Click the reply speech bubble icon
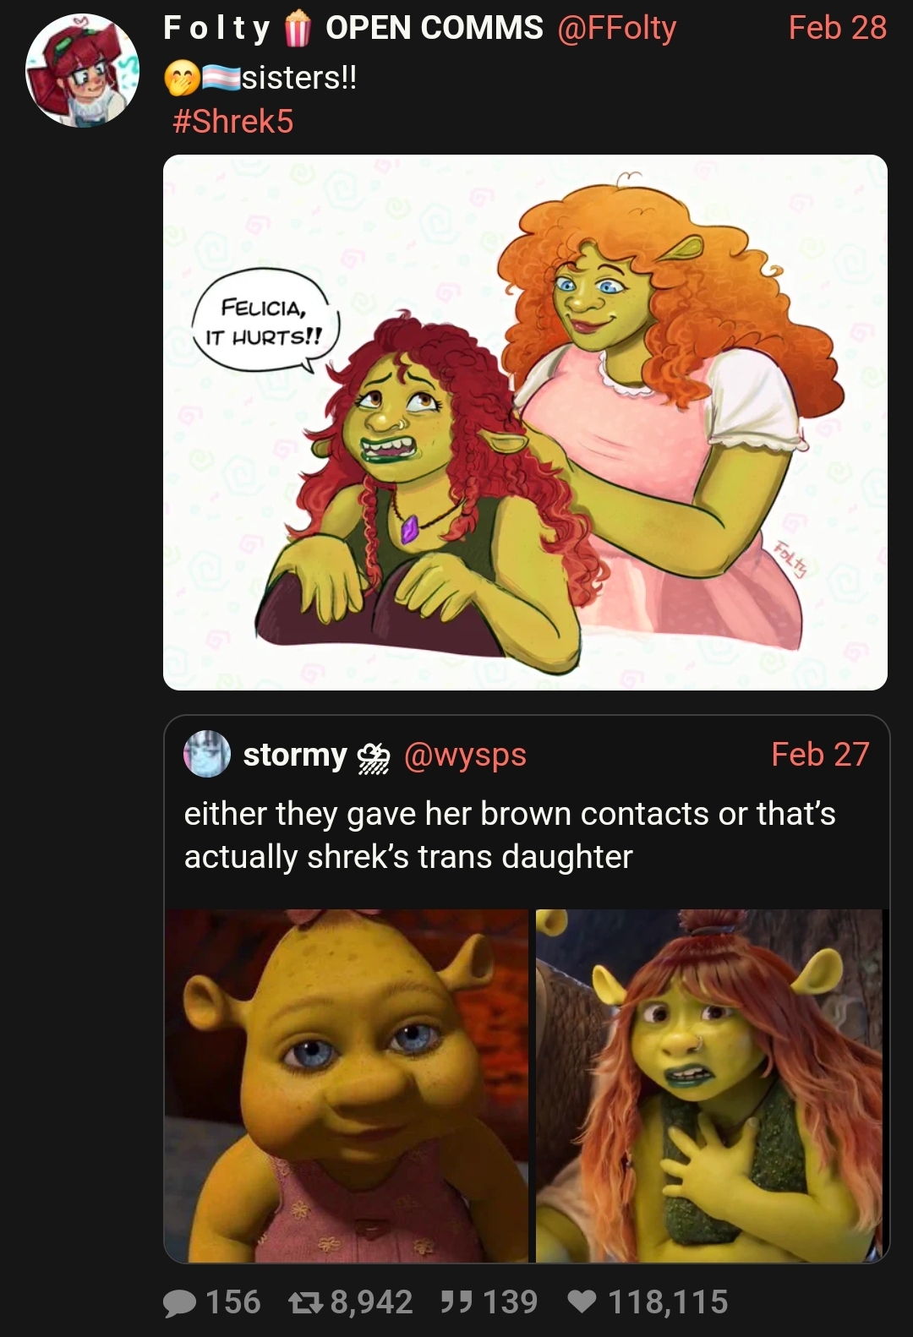 coord(179,1302)
